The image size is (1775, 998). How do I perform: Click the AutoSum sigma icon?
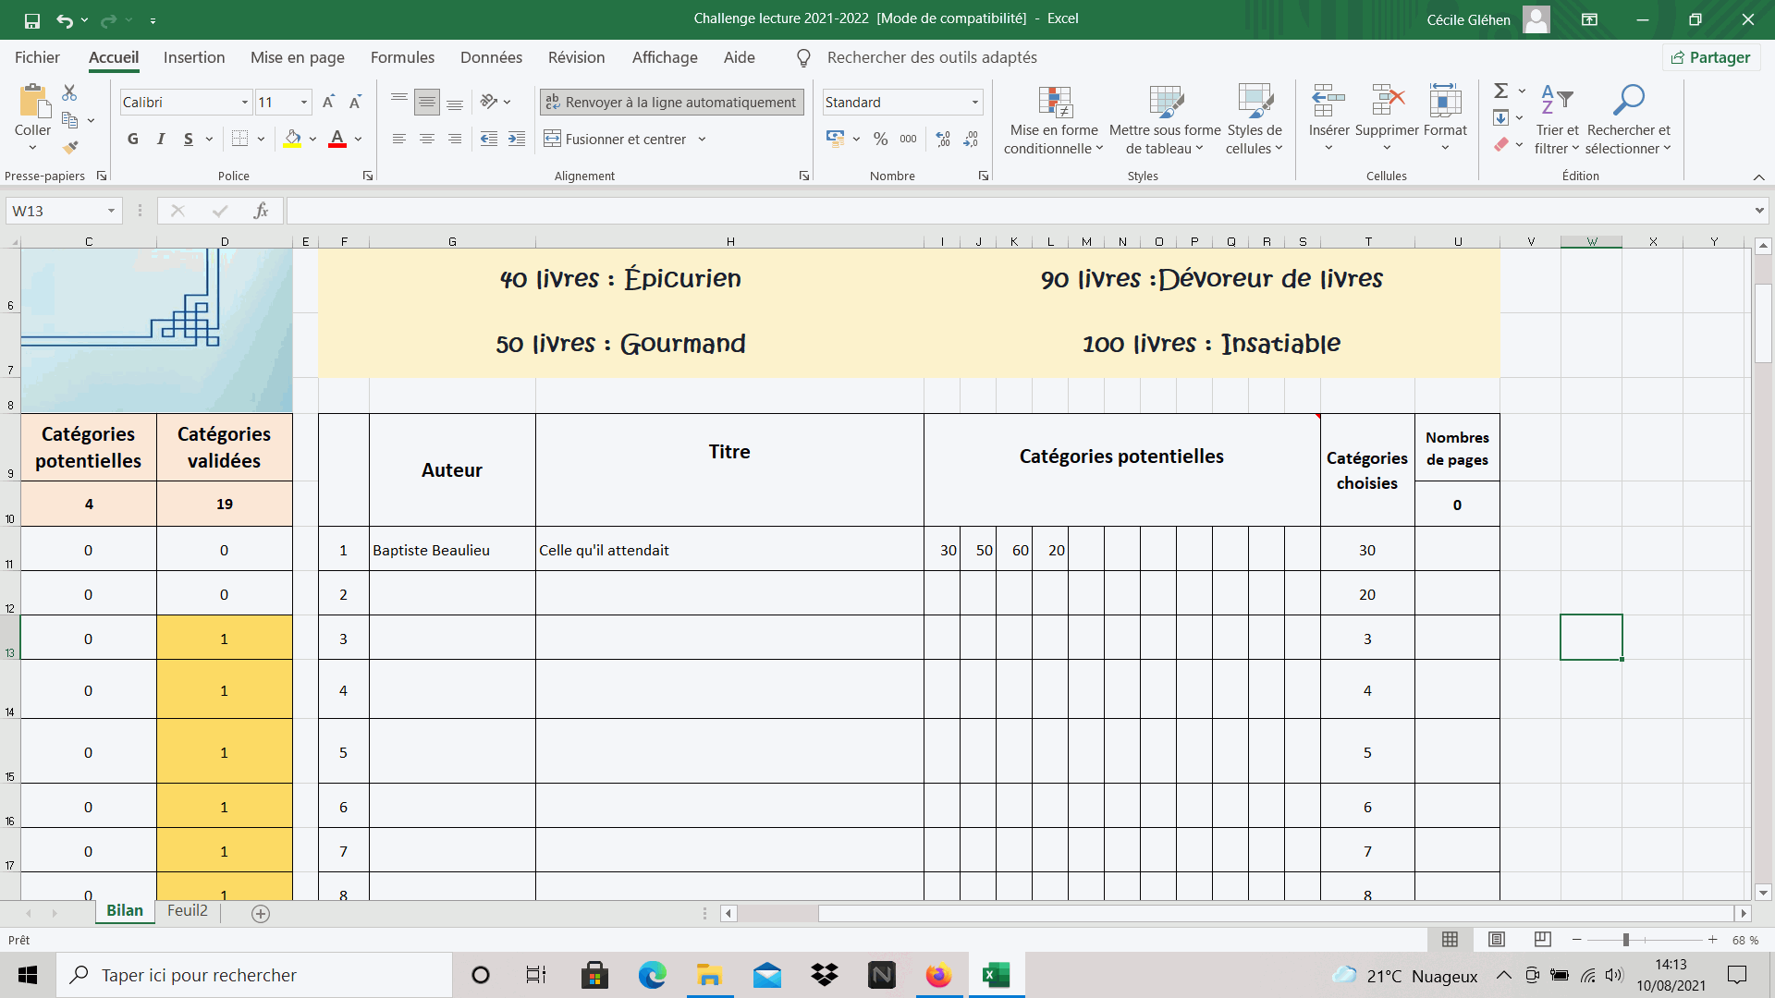(1500, 91)
